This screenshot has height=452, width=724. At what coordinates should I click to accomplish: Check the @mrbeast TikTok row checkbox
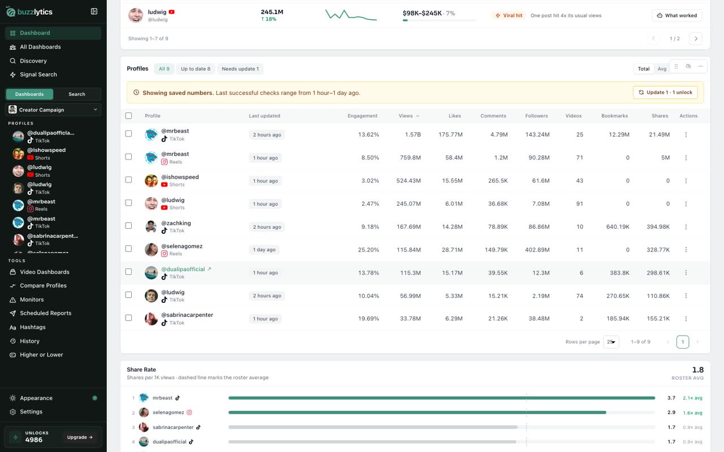[x=128, y=134]
